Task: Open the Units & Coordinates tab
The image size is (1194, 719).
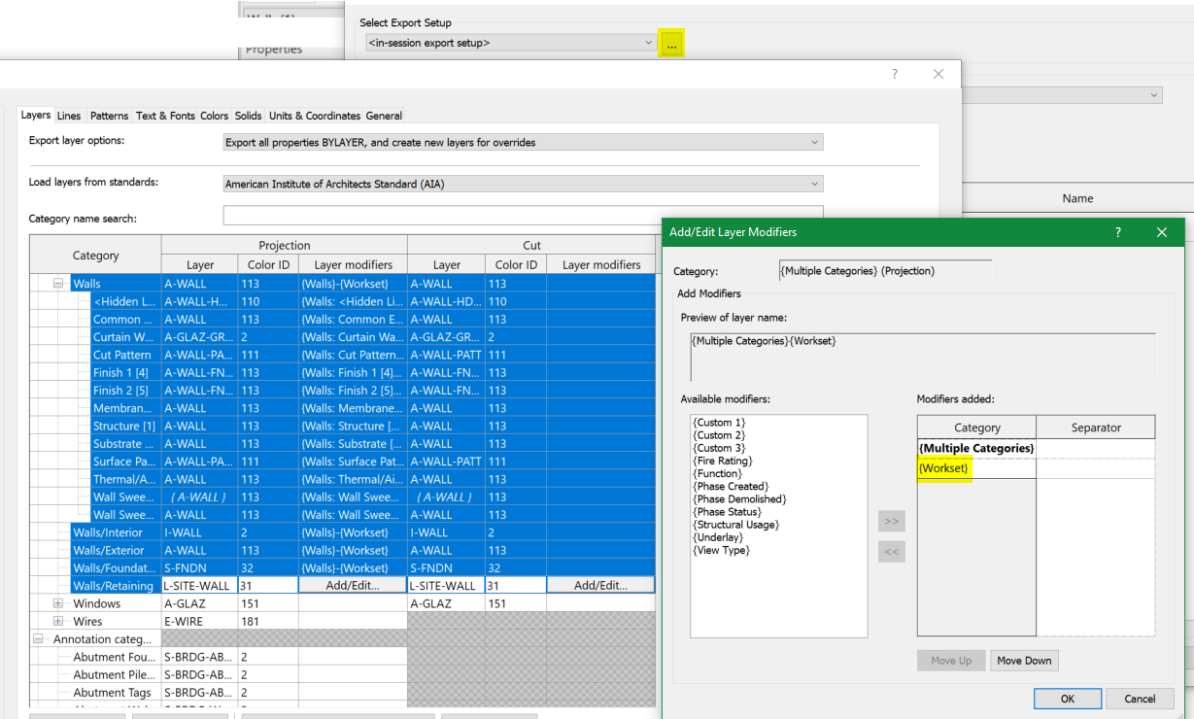Action: click(x=314, y=116)
